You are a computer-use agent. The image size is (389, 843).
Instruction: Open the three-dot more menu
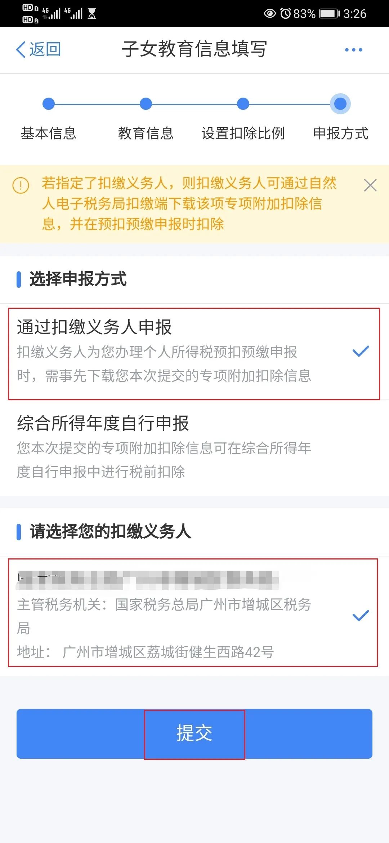pyautogui.click(x=353, y=50)
